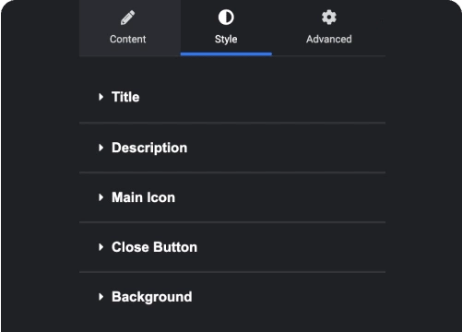462x332 pixels.
Task: Open the Title style settings heading
Action: [x=125, y=97]
